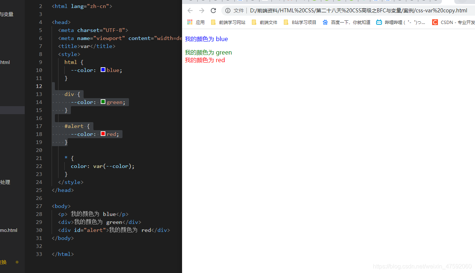Click the html selector on line 9
This screenshot has width=475, height=273.
point(71,62)
